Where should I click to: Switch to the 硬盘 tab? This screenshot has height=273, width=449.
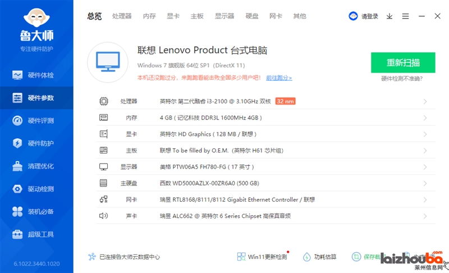point(252,16)
